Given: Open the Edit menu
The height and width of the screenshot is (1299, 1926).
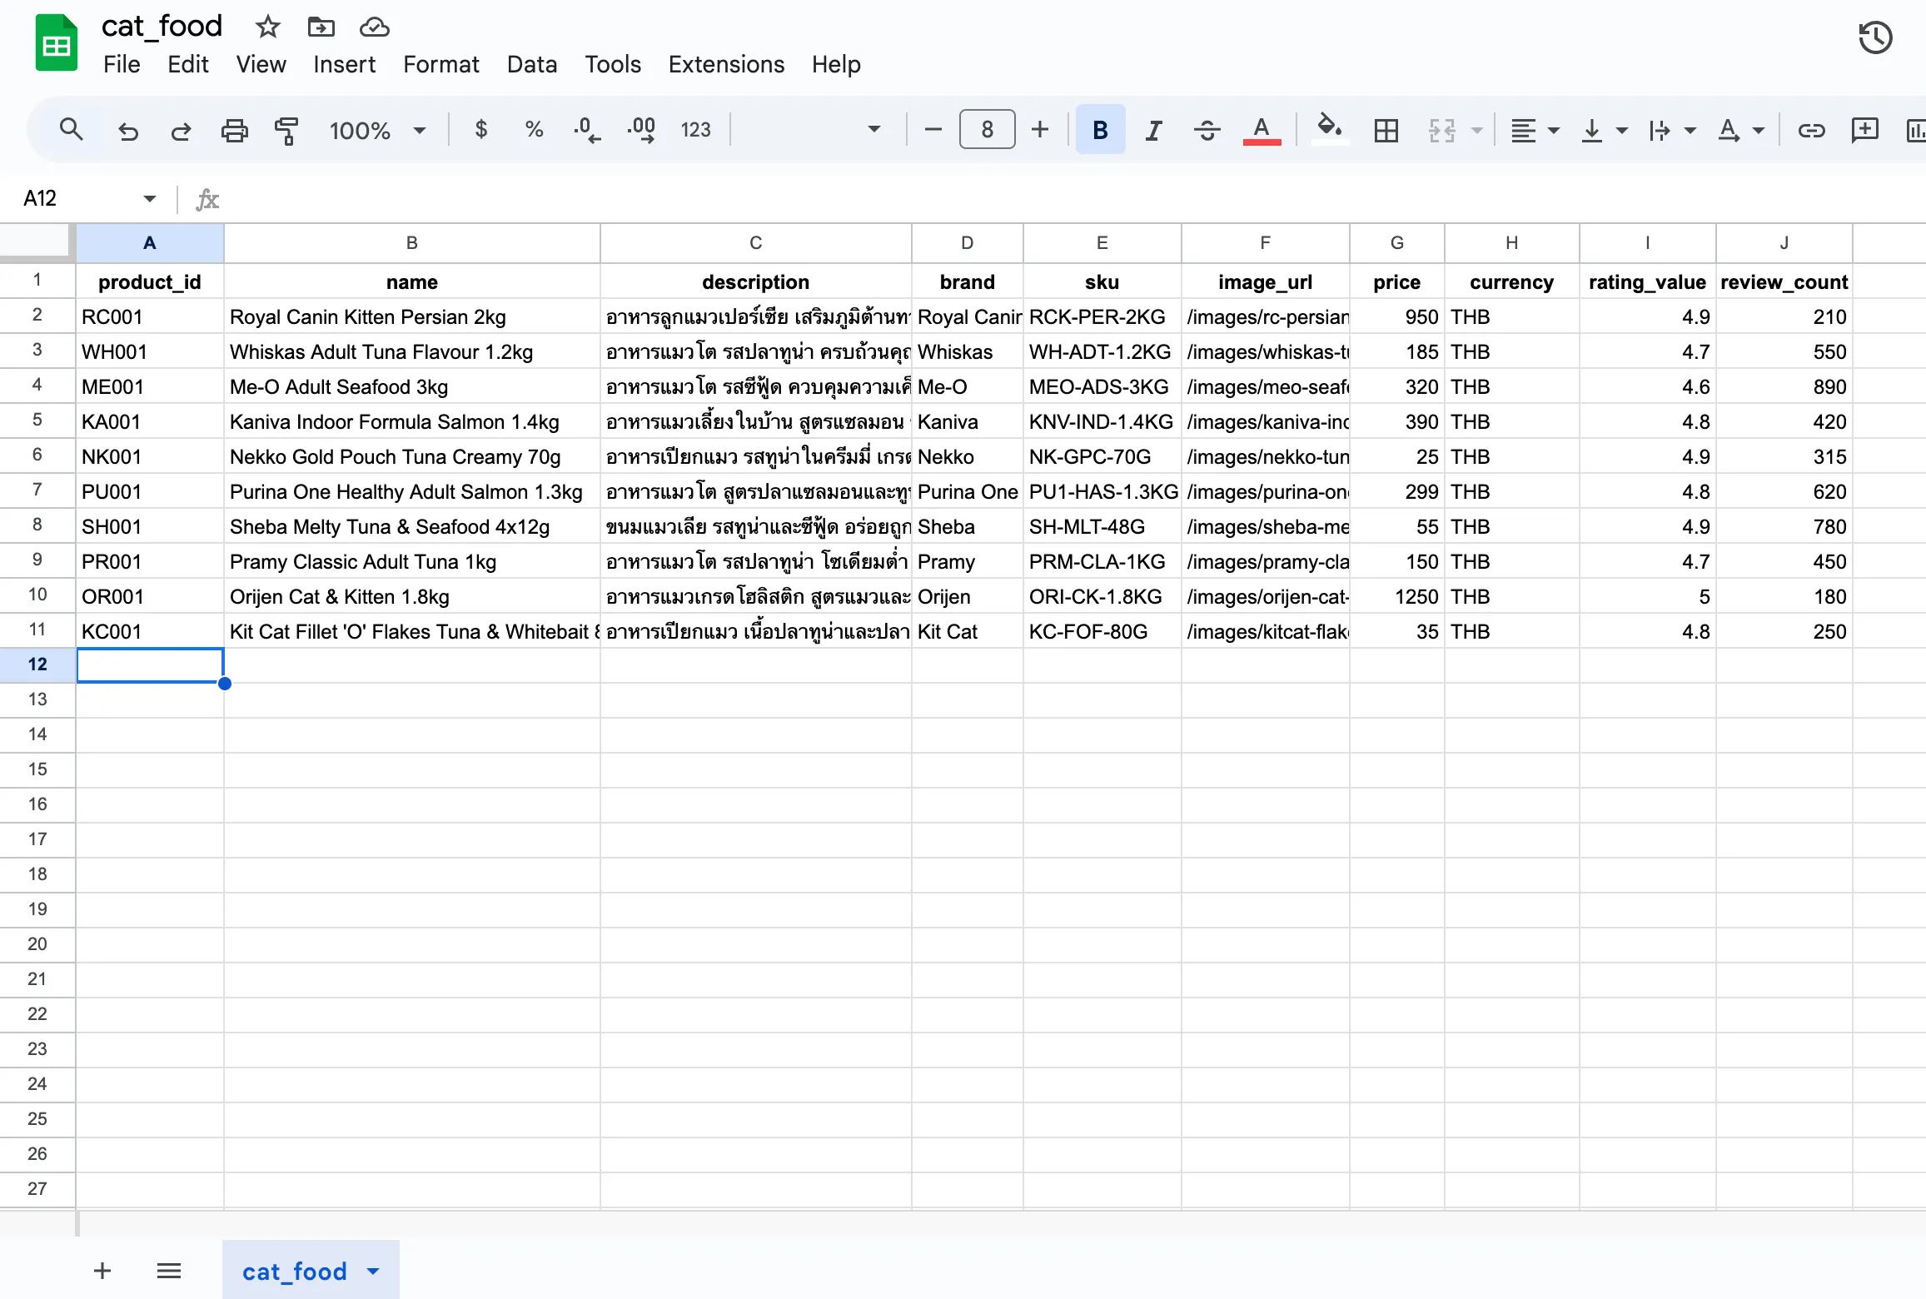Looking at the screenshot, I should (187, 64).
